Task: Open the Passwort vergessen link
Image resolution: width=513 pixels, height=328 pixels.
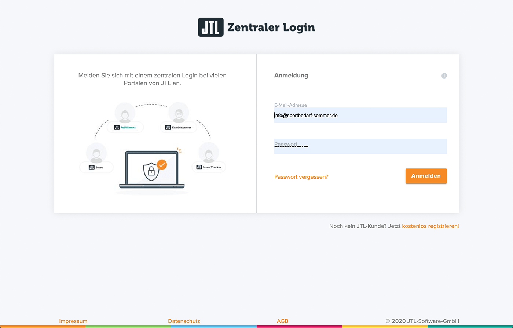Action: 301,177
